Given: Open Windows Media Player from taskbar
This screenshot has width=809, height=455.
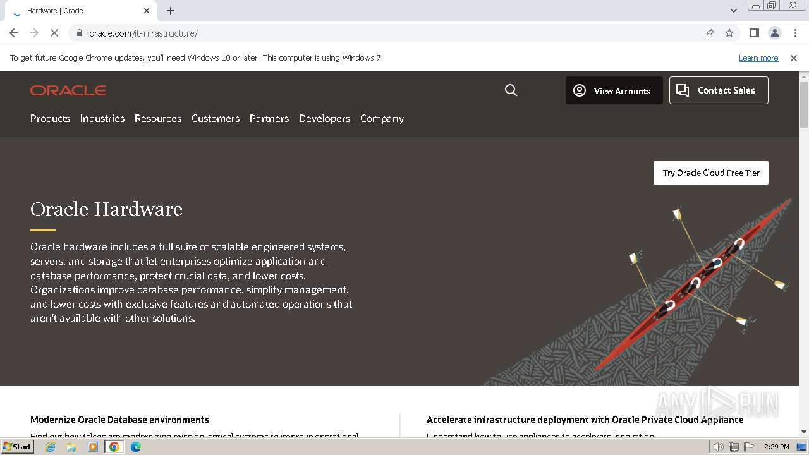Looking at the screenshot, I should point(93,447).
